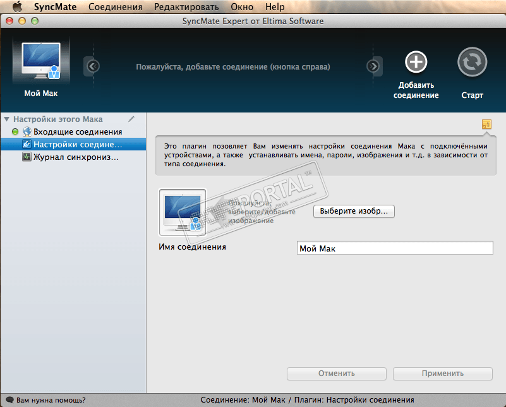This screenshot has width=506, height=407.
Task: Click the speech bubble help icon
Action: coord(9,400)
